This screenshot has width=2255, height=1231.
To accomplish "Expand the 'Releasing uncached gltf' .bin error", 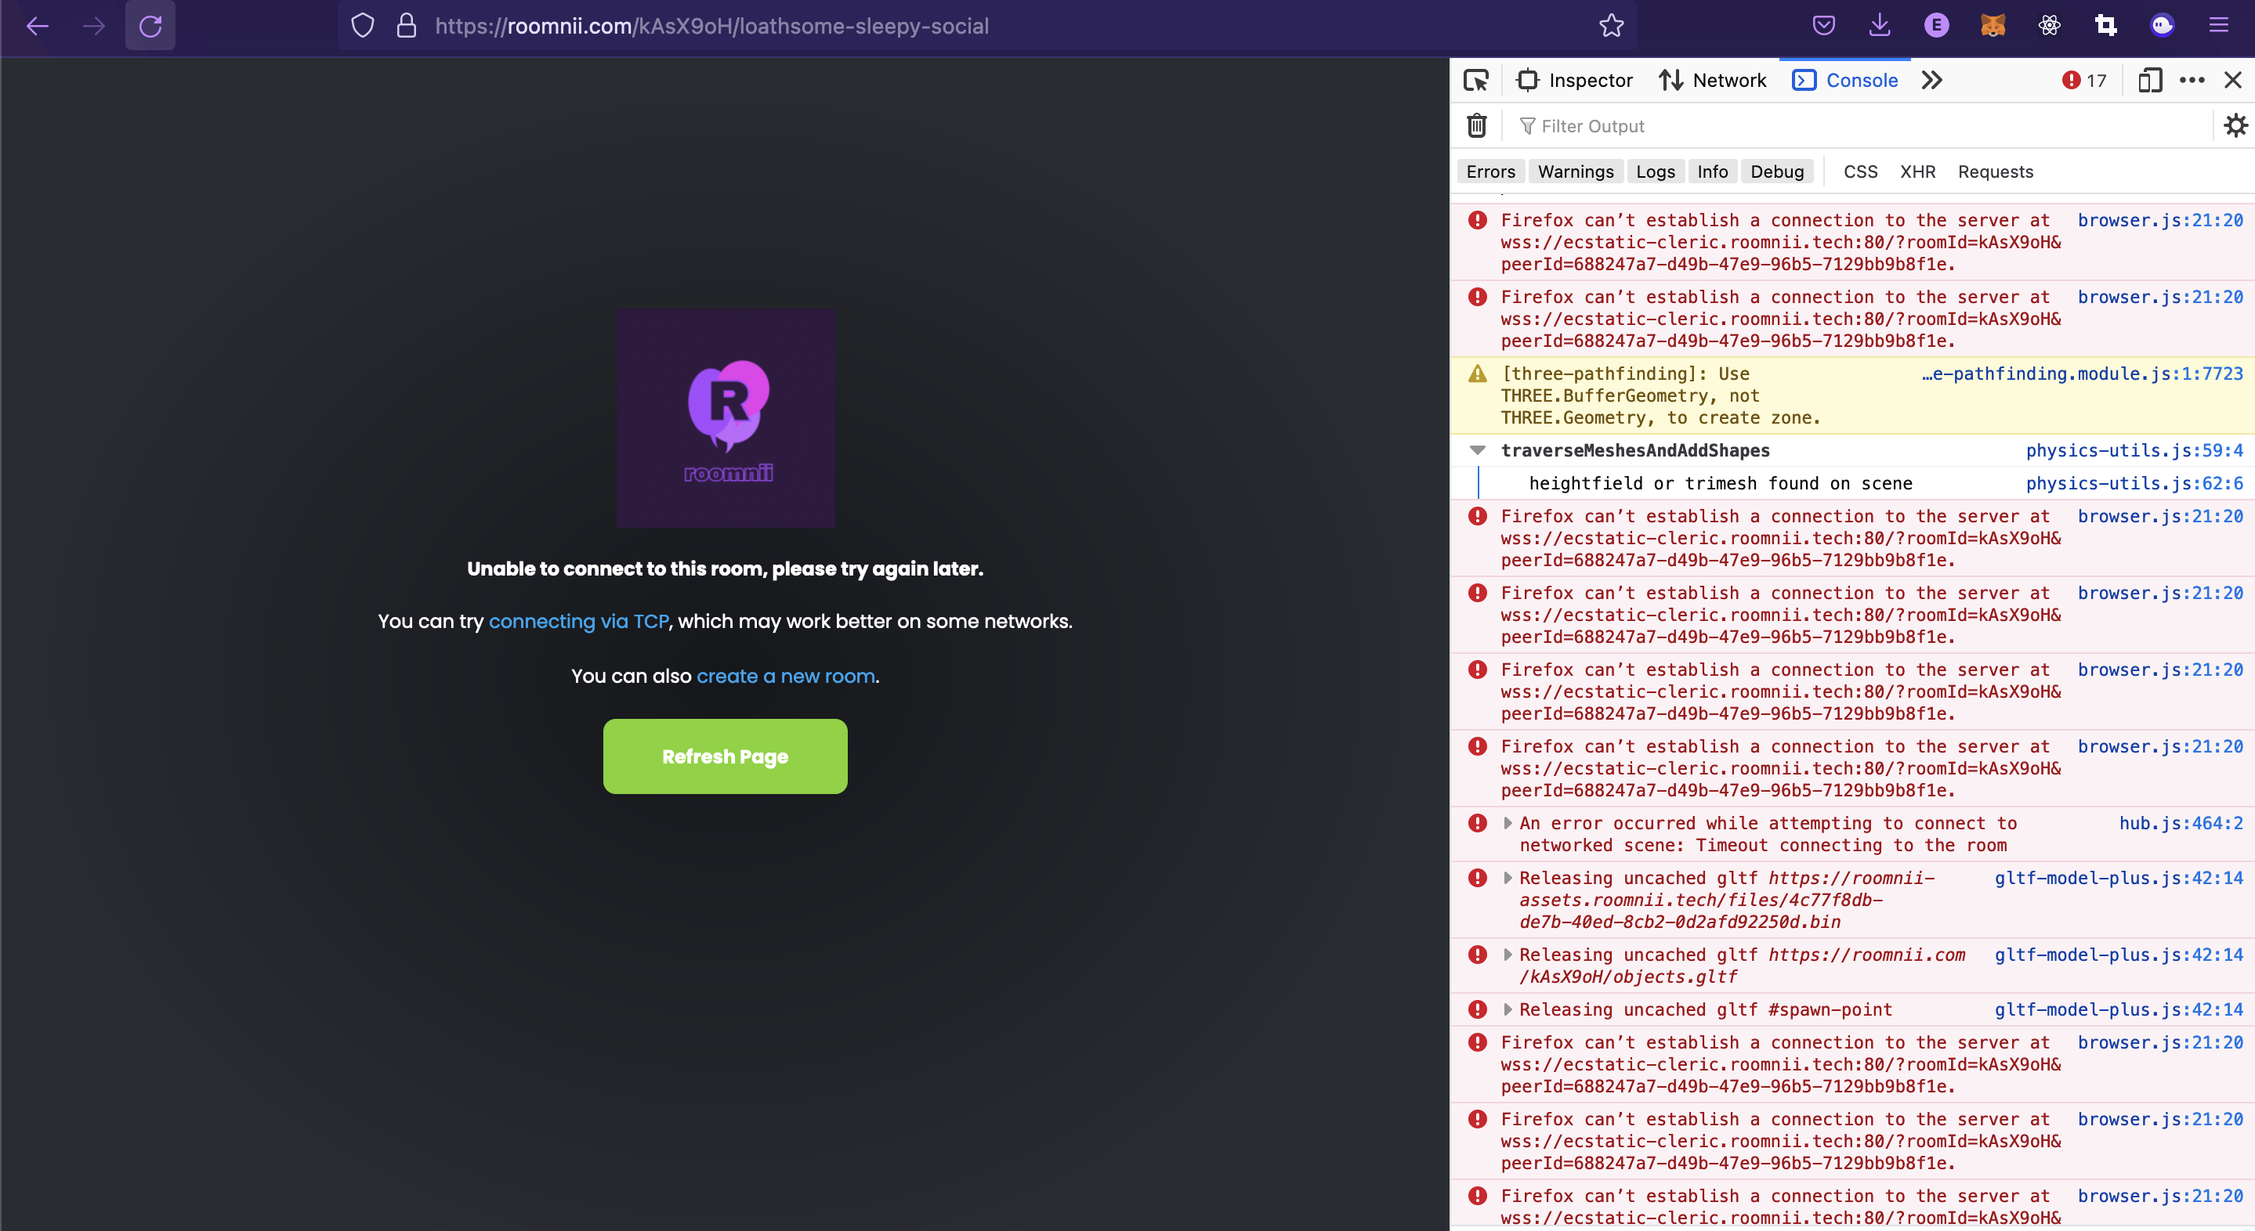I will tap(1508, 878).
